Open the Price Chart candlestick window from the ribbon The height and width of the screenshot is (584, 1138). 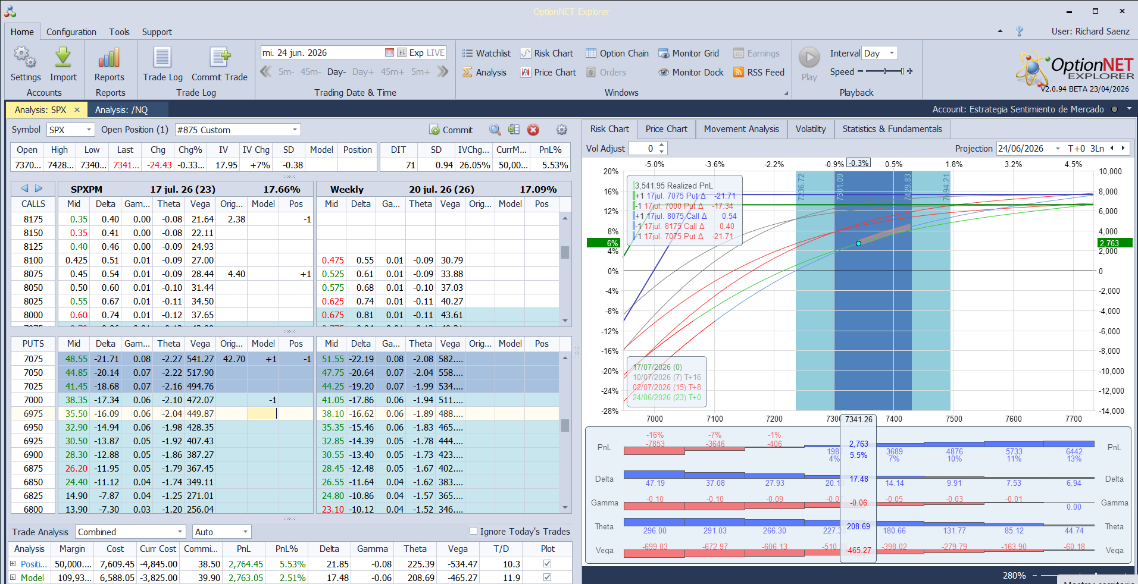click(x=548, y=73)
